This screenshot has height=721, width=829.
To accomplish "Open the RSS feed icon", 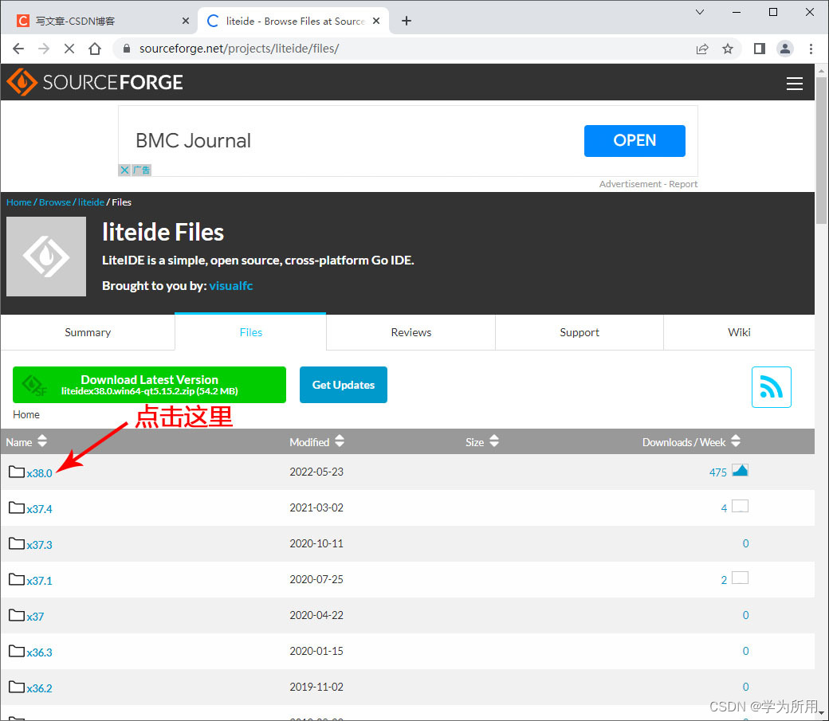I will coord(772,387).
